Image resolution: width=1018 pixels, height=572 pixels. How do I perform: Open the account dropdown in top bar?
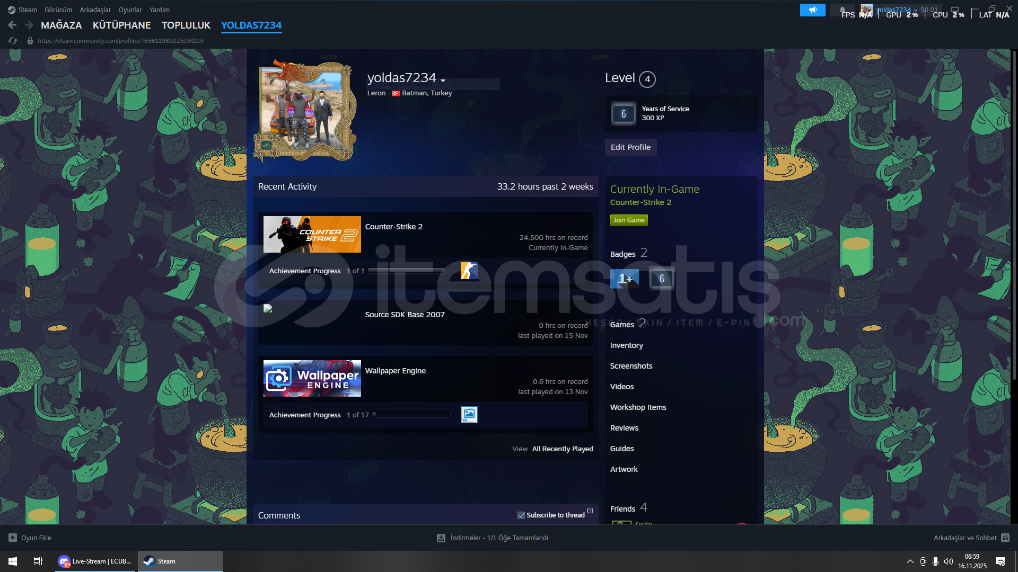[x=897, y=10]
